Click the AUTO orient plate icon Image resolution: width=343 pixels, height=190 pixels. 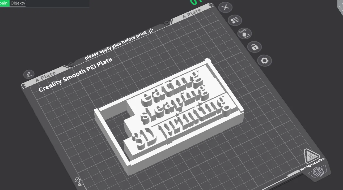click(244, 33)
